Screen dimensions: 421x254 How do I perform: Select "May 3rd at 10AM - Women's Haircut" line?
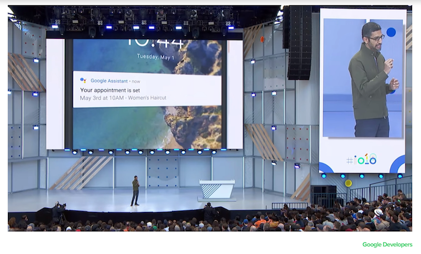click(x=123, y=98)
